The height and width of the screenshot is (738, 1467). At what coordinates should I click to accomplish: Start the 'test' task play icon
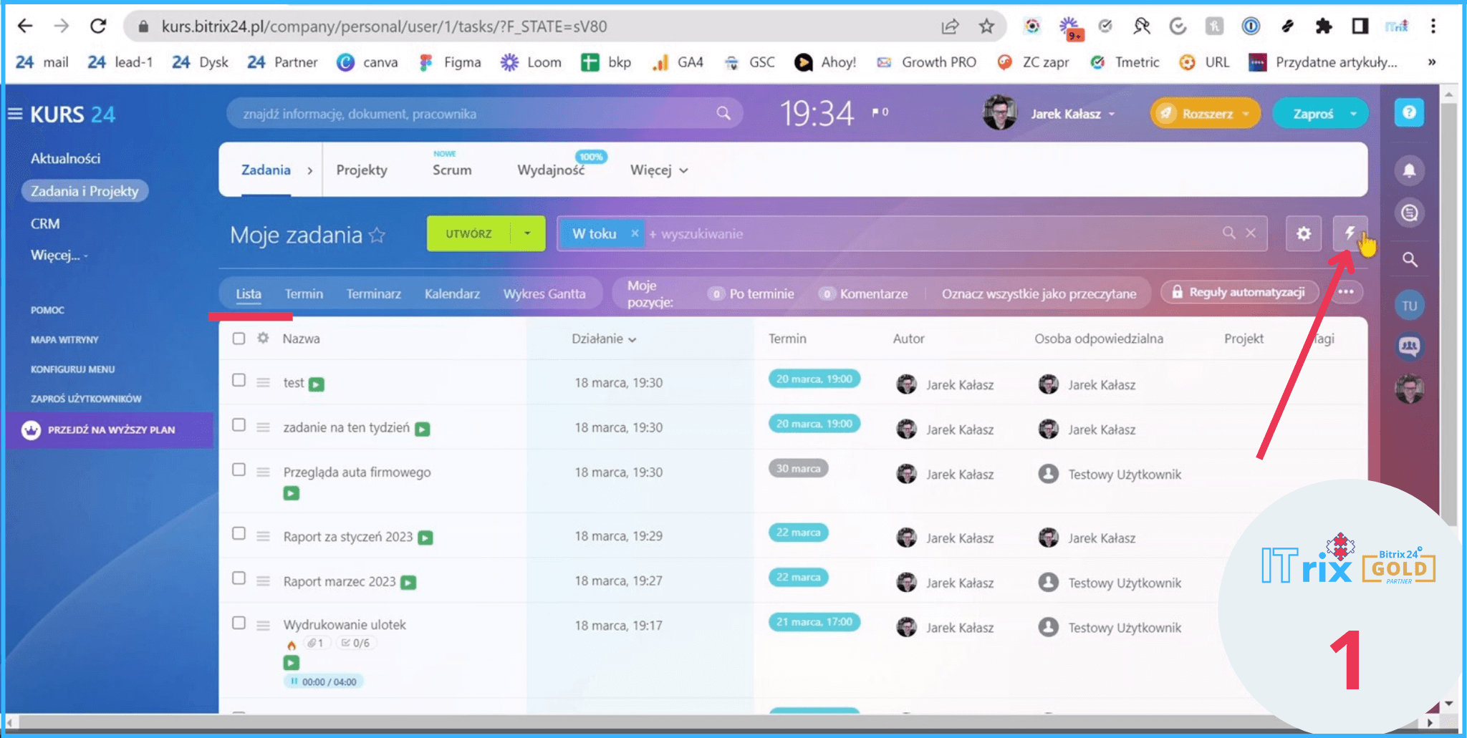coord(317,384)
